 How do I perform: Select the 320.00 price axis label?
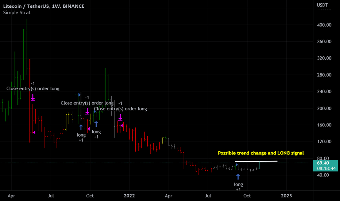pyautogui.click(x=324, y=58)
